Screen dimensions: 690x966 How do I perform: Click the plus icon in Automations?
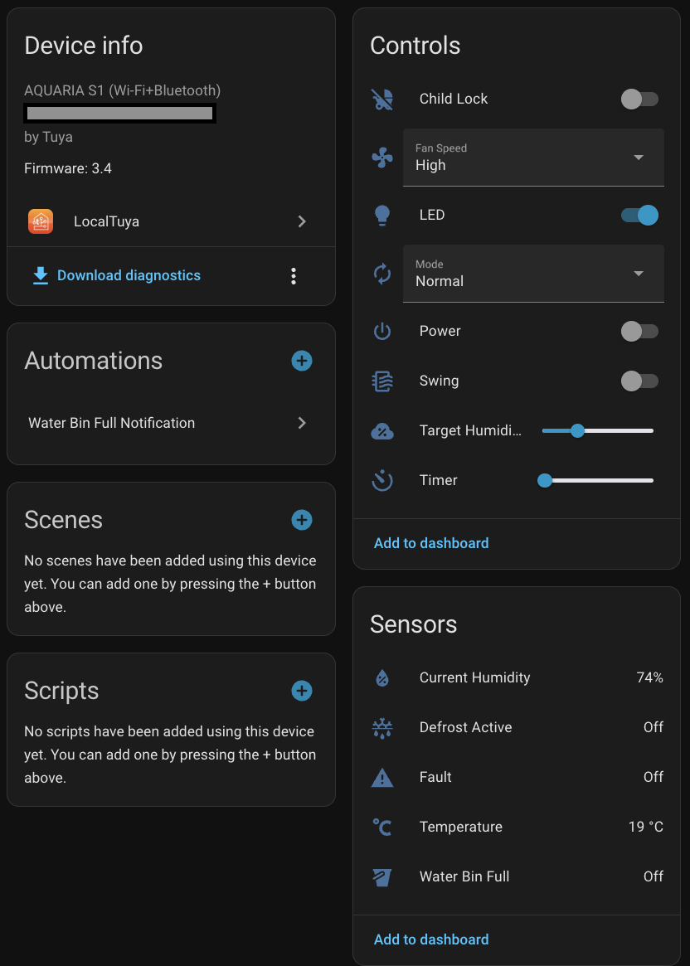(302, 361)
